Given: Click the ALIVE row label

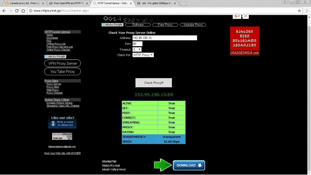Looking at the screenshot, I should coord(127,103).
